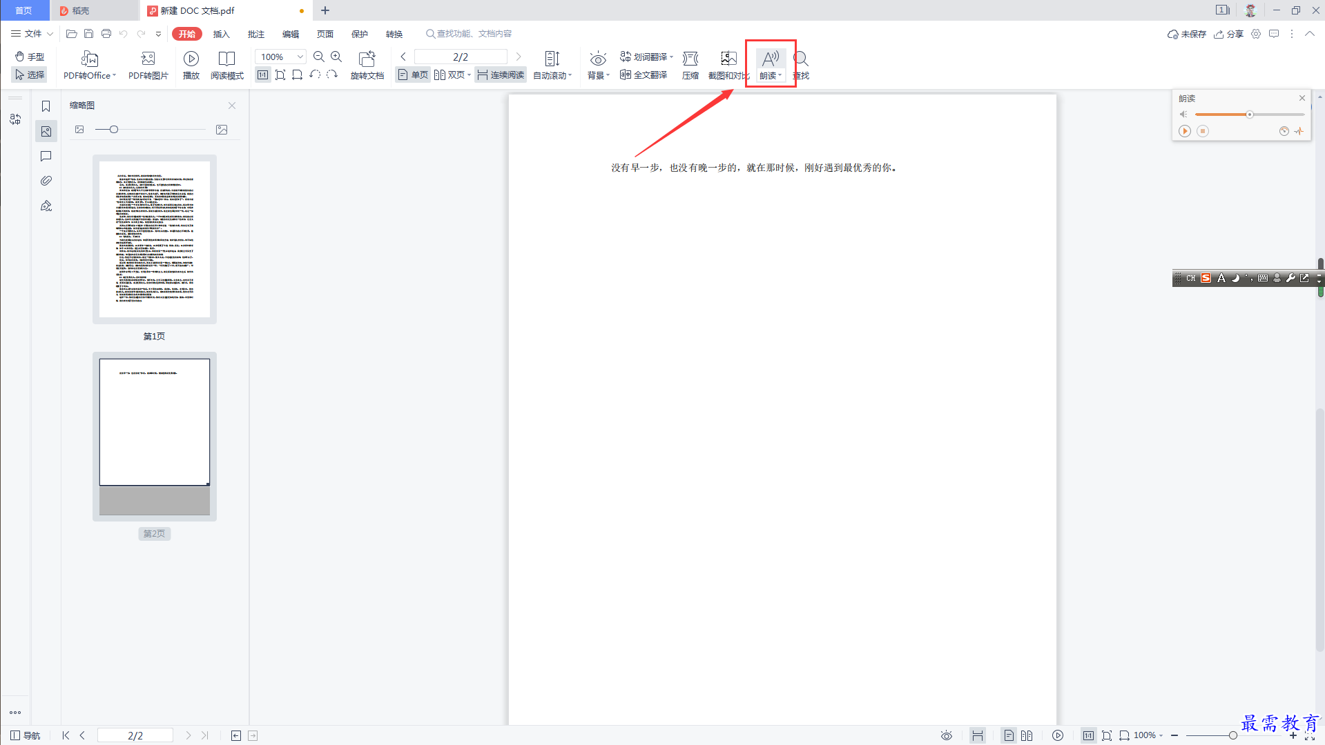
Task: Open 双页 layout dropdown arrow
Action: pos(470,74)
